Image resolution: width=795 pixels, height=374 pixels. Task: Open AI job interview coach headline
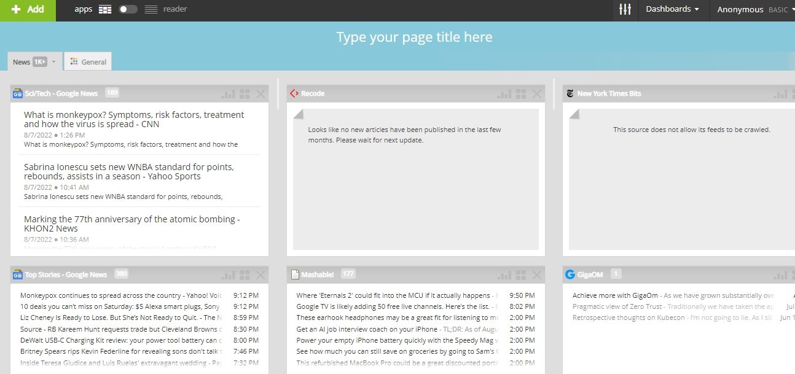(x=397, y=329)
